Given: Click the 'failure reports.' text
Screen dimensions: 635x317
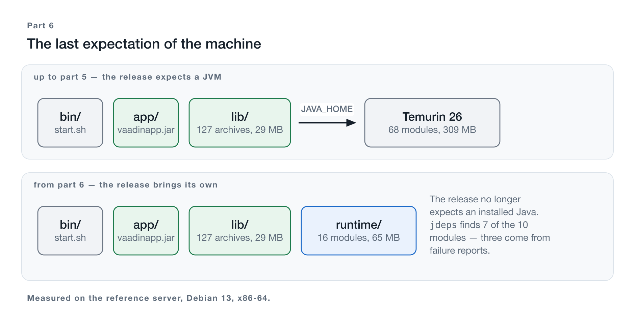Looking at the screenshot, I should point(460,251).
